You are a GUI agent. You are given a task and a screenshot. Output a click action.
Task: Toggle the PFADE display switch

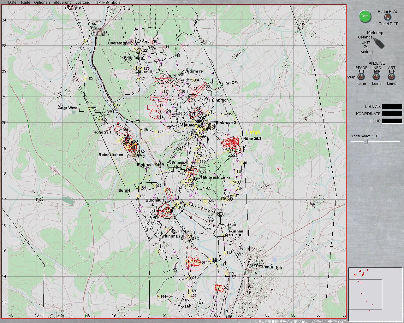pyautogui.click(x=361, y=77)
